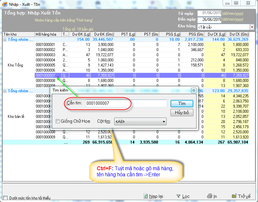Close the Tìm kiếm search dialog
258x202 pixels.
(193, 91)
